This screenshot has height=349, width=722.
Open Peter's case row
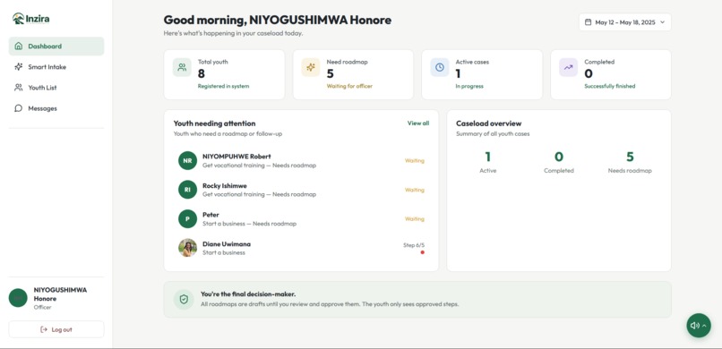[301, 219]
